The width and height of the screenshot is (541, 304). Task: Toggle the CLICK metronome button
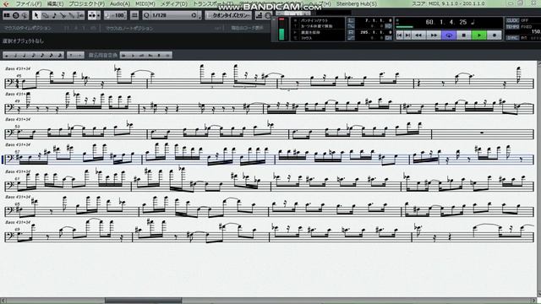(512, 20)
